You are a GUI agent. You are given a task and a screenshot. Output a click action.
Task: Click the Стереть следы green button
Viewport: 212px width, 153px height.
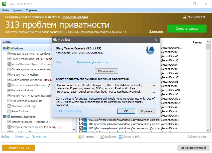pyautogui.click(x=187, y=28)
